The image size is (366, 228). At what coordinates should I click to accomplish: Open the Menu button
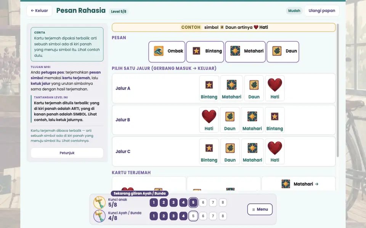(x=260, y=209)
